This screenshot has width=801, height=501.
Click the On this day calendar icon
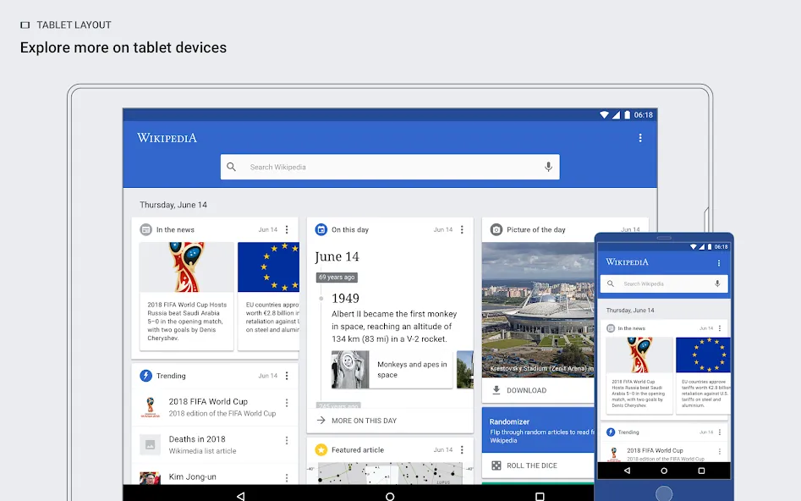coord(321,229)
